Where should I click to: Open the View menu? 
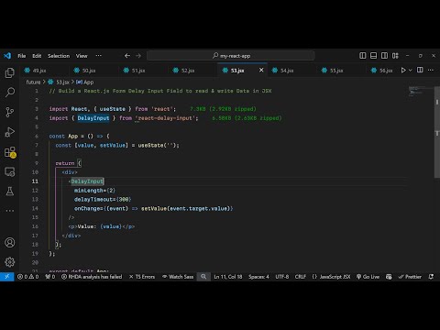click(82, 56)
